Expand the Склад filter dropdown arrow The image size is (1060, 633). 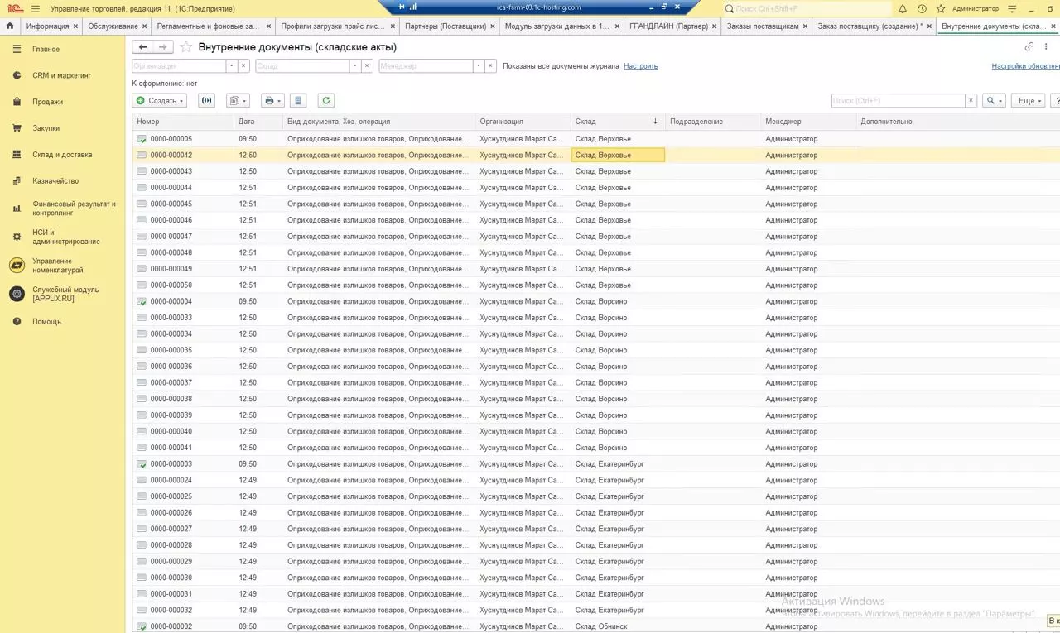tap(355, 65)
